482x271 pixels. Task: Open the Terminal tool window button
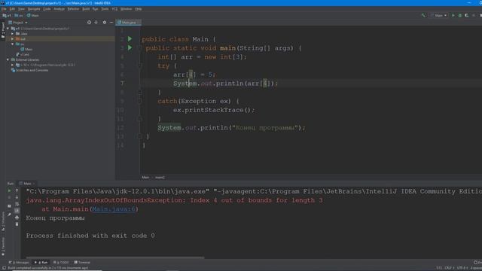tap(82, 263)
